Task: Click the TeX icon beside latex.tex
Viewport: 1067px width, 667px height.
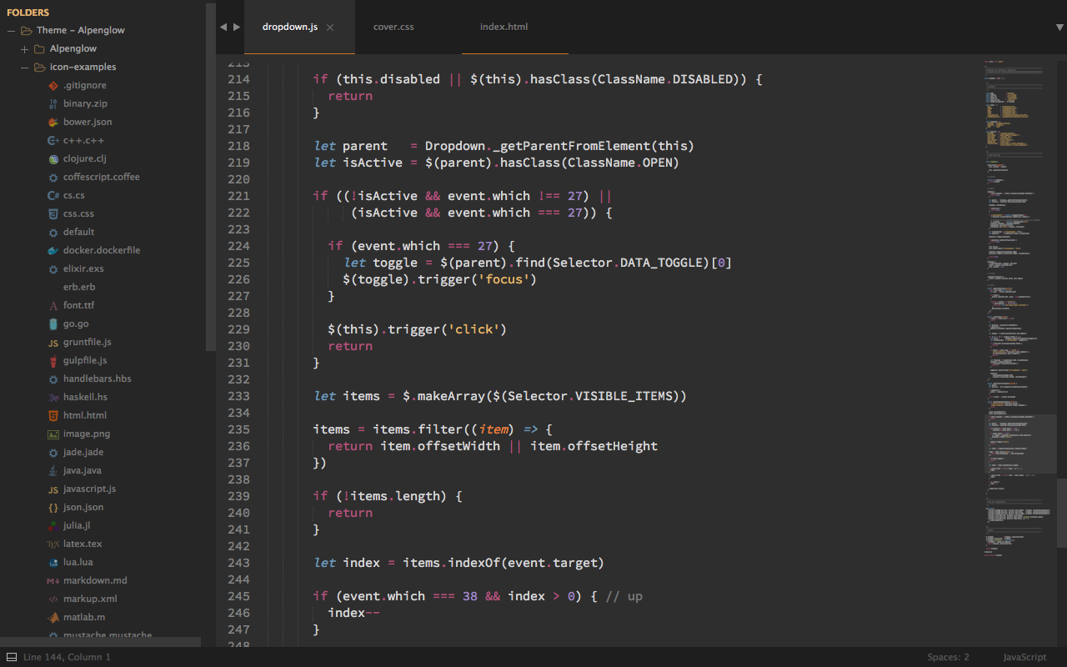Action: click(53, 544)
